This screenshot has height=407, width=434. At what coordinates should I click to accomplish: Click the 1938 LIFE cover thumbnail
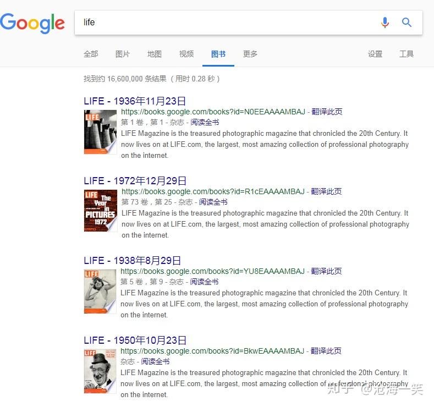click(100, 291)
